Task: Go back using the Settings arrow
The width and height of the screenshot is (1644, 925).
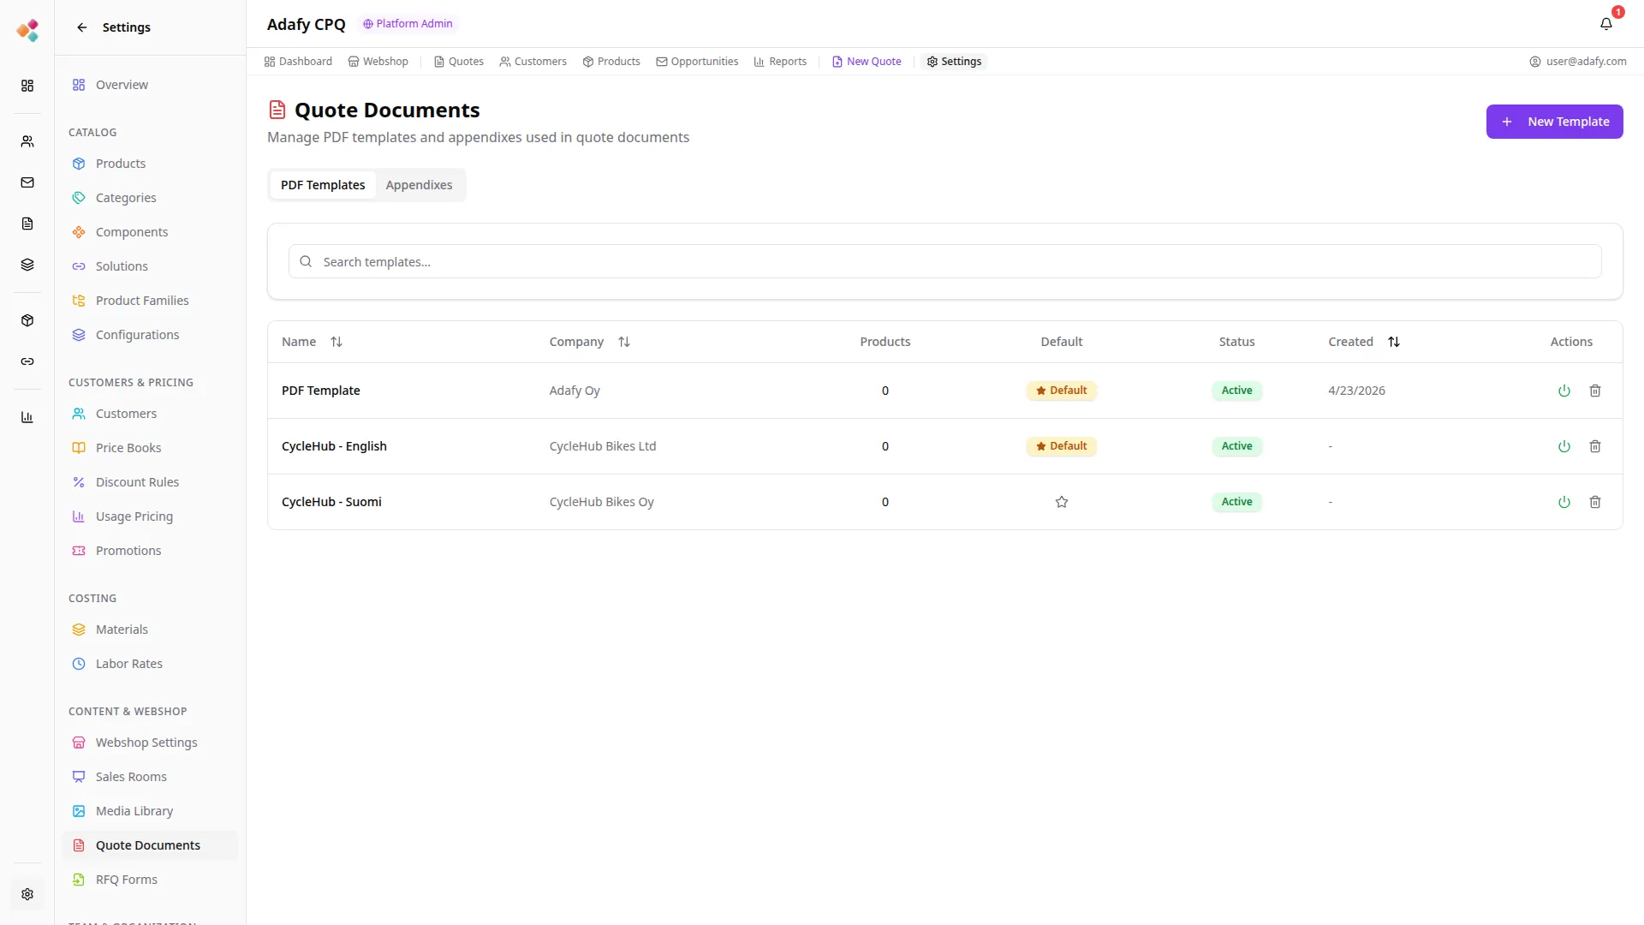Action: pyautogui.click(x=82, y=27)
